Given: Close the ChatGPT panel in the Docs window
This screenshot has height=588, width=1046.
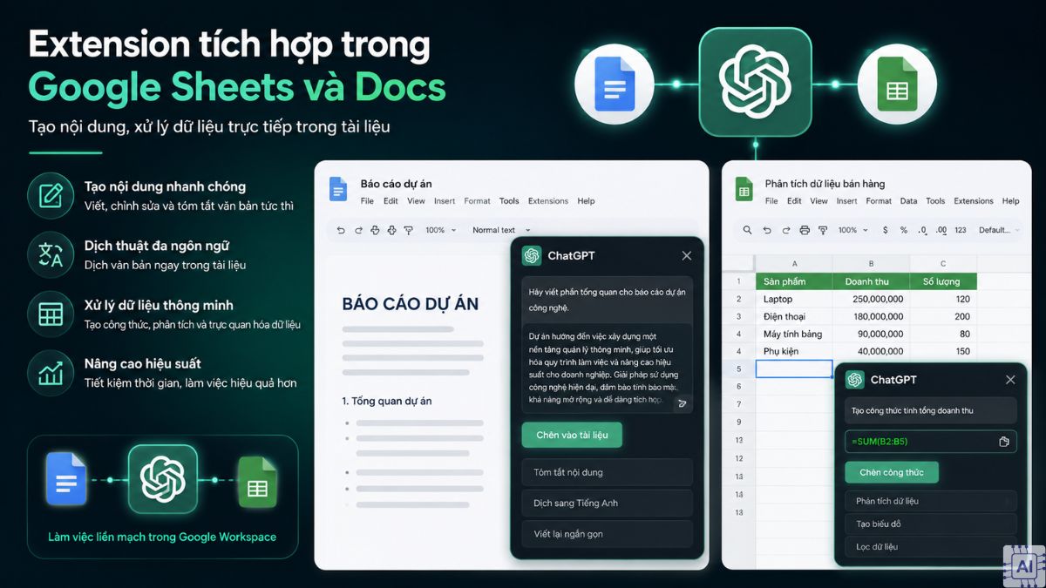Looking at the screenshot, I should [686, 255].
